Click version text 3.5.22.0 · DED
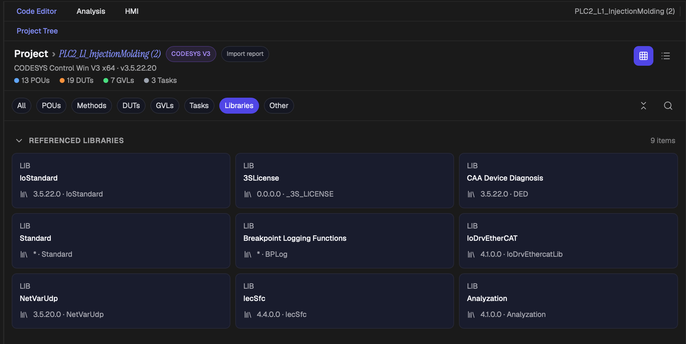The width and height of the screenshot is (686, 344). (504, 194)
